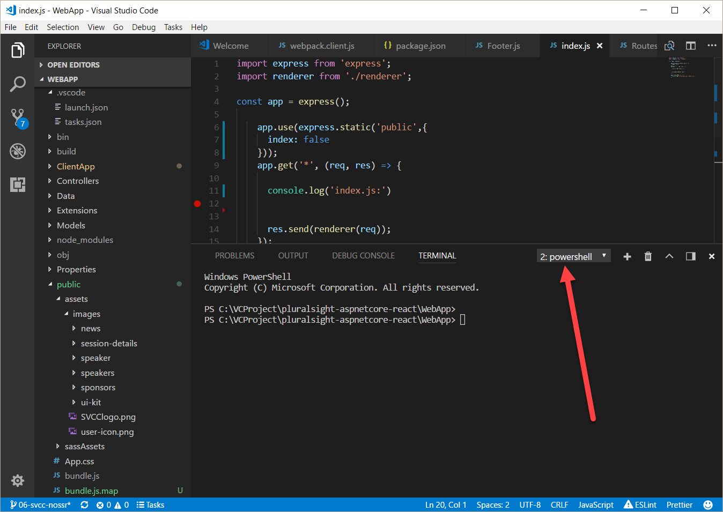Select JavaScript language mode in status bar
Image resolution: width=723 pixels, height=512 pixels.
tap(596, 505)
